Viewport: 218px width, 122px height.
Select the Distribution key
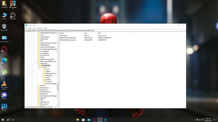point(49,76)
